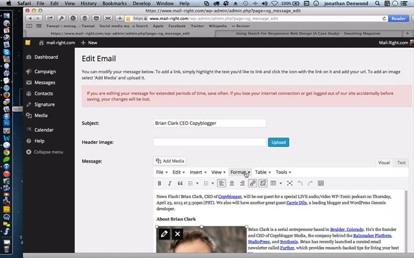Click into the Subject field

pos(210,123)
